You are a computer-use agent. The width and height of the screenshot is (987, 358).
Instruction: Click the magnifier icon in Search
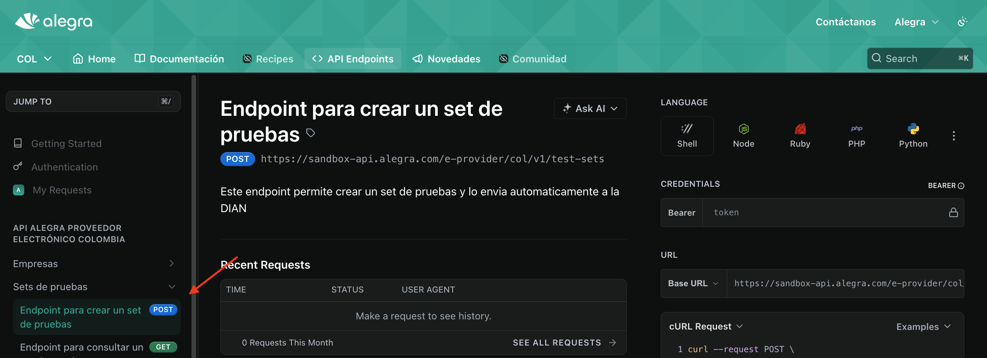(876, 58)
